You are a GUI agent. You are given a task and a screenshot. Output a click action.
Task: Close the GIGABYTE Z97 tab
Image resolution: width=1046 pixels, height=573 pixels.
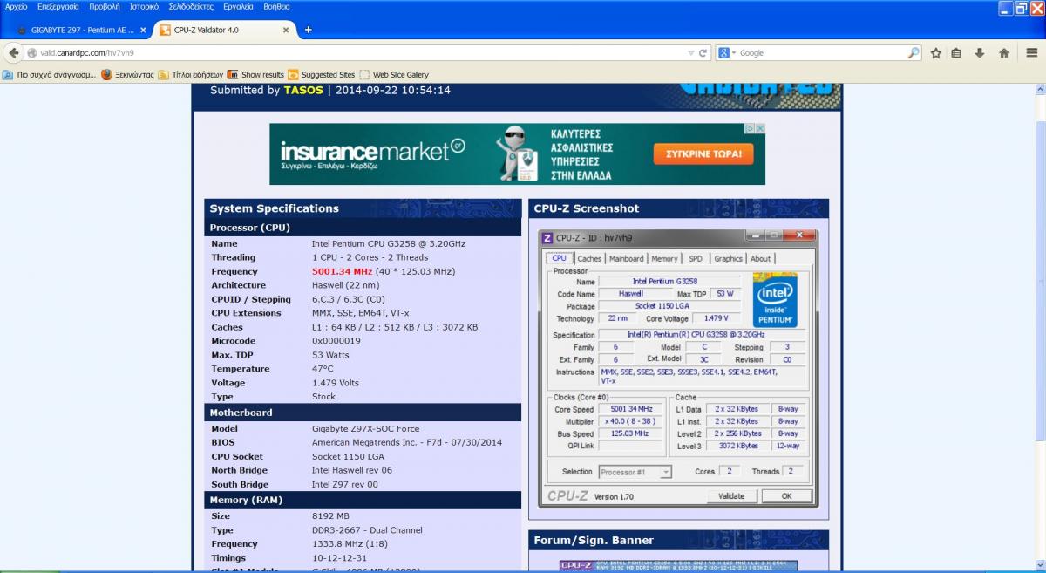pyautogui.click(x=145, y=30)
